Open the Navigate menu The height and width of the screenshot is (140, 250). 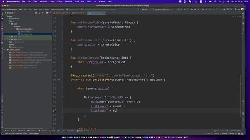click(x=43, y=2)
